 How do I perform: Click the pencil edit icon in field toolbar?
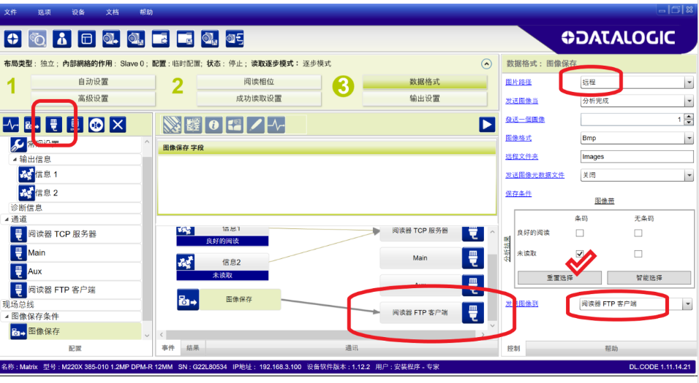pos(255,125)
